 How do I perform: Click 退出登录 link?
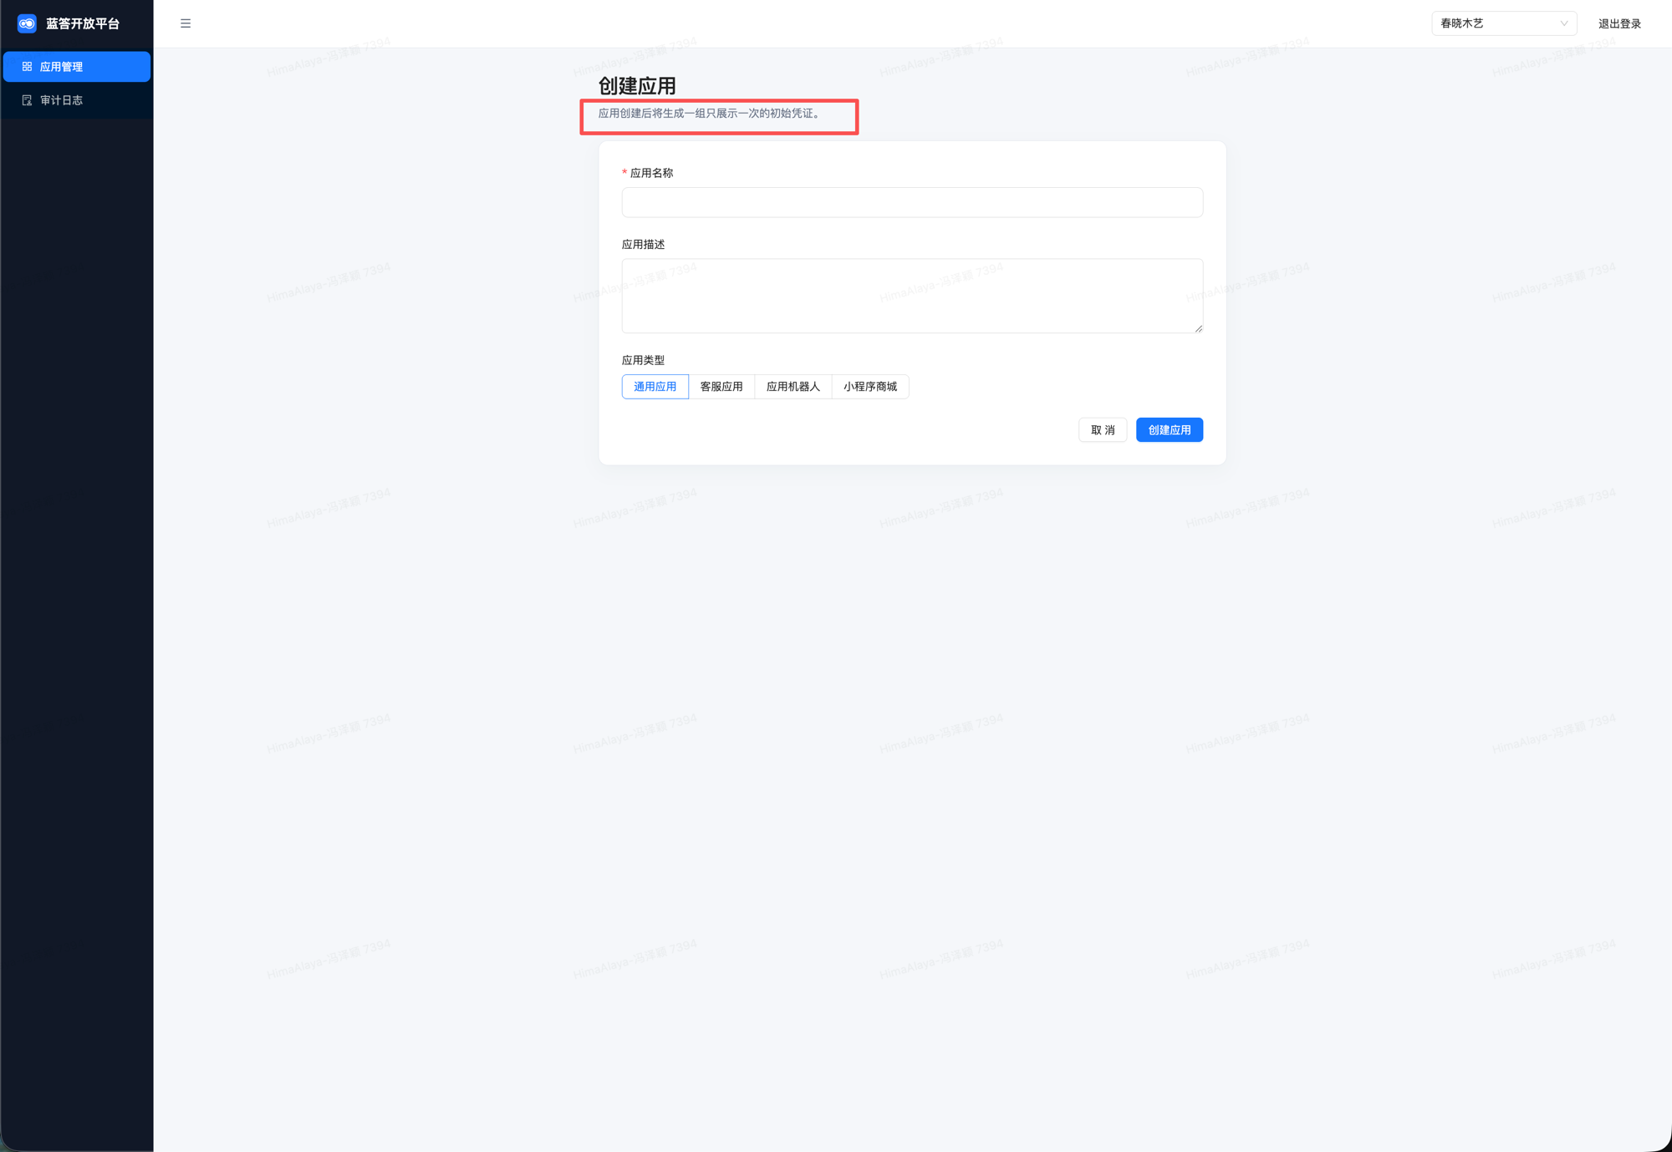tap(1619, 23)
